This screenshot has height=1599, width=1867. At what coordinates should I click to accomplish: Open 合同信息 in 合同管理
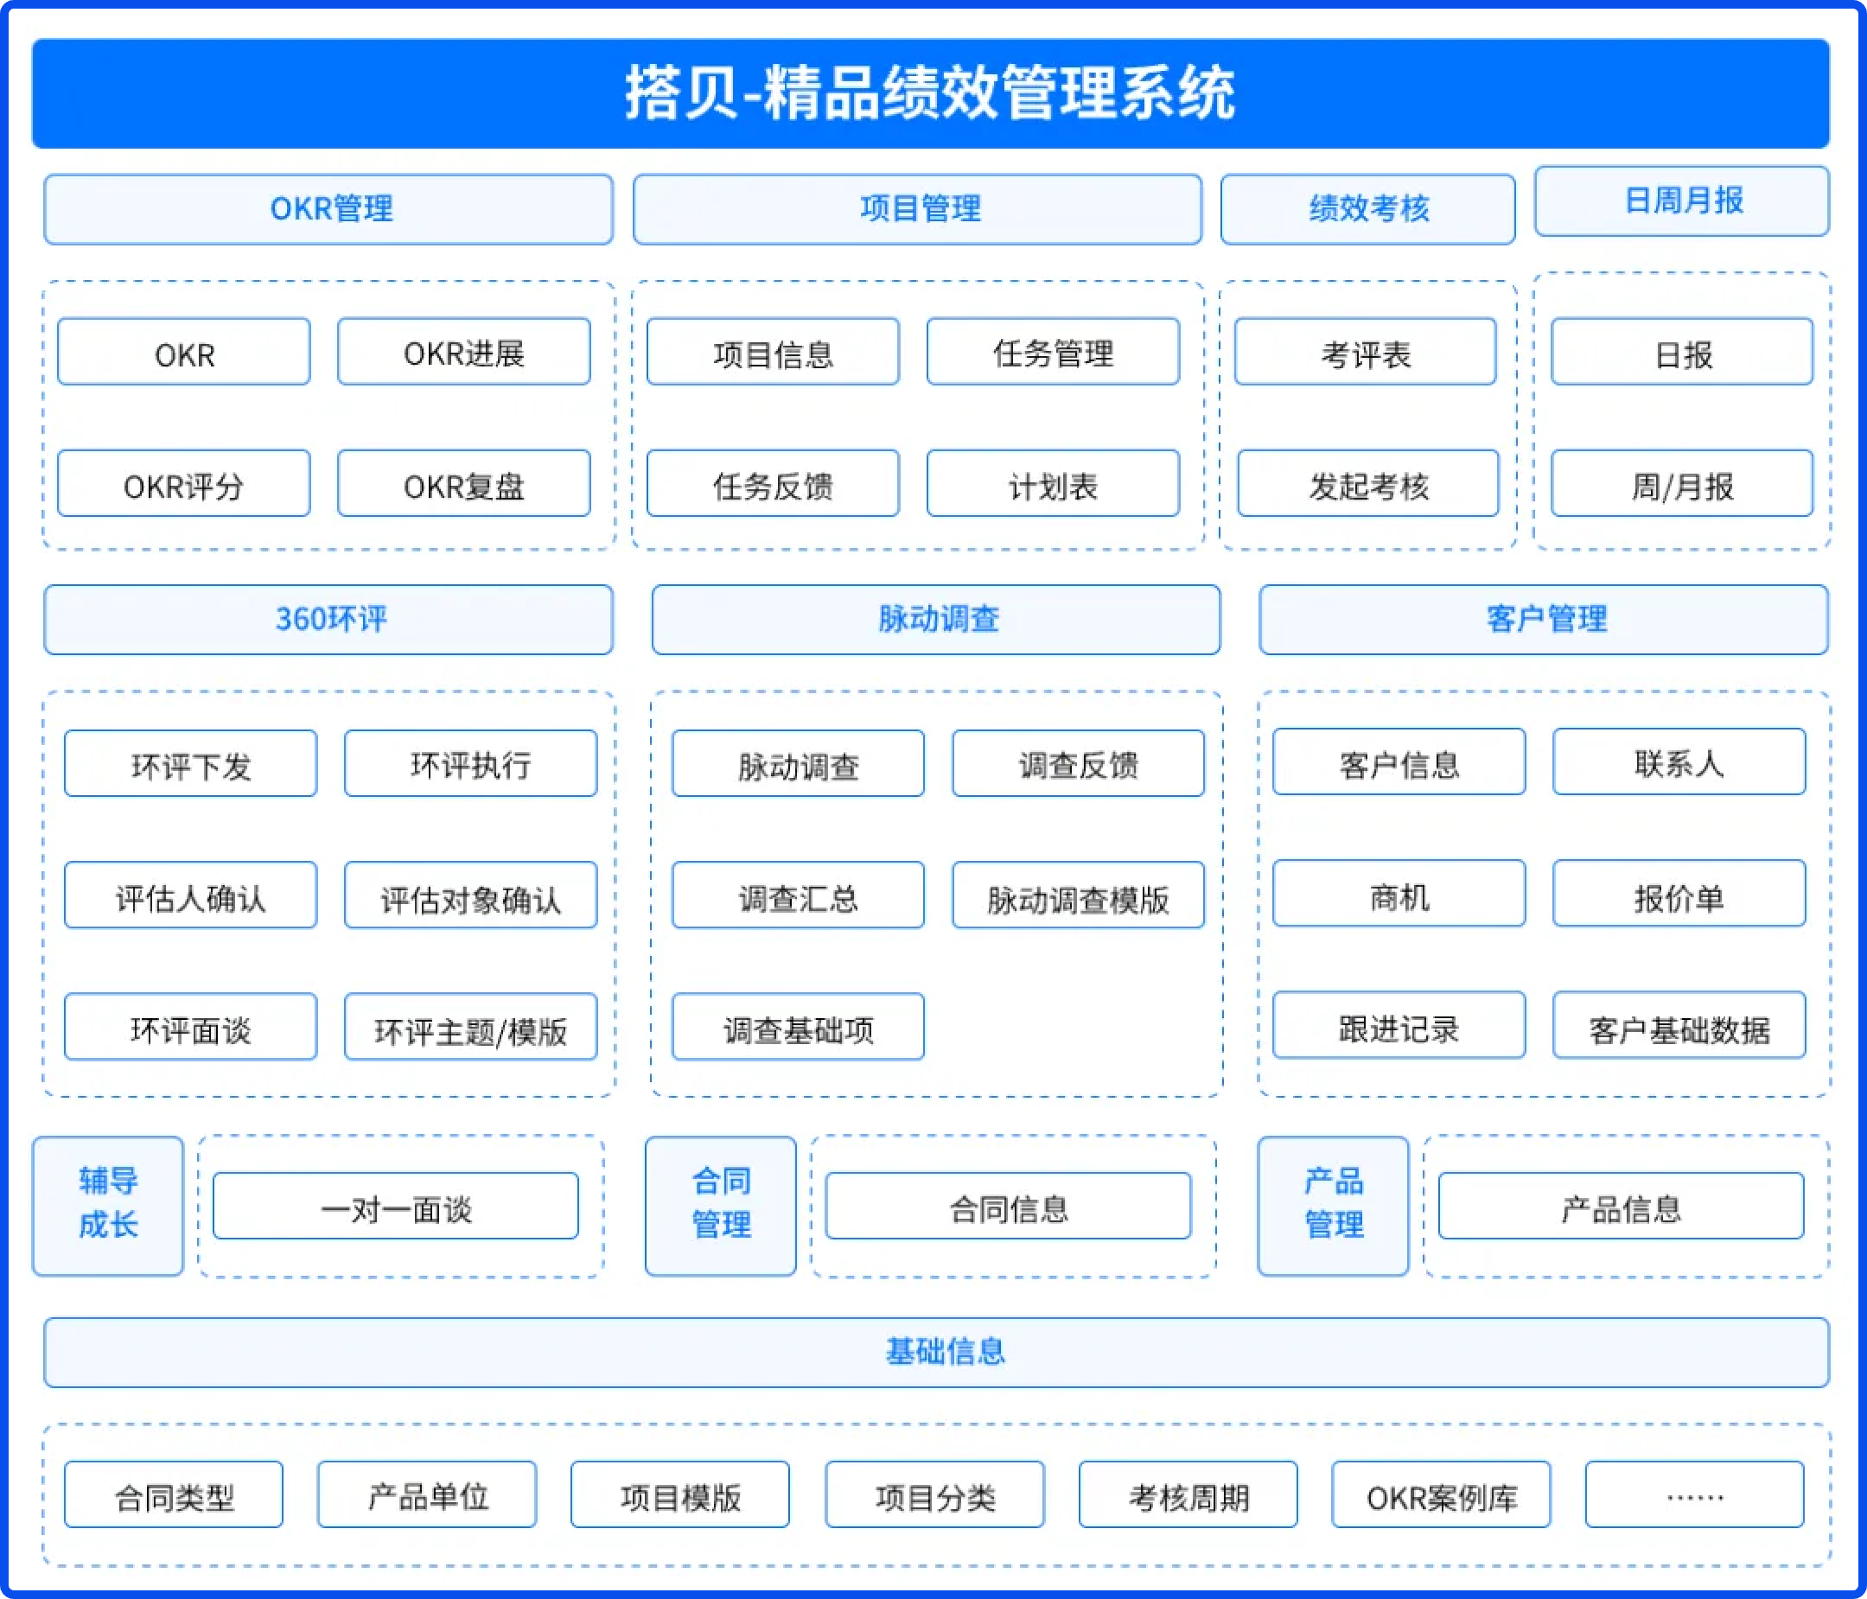pos(1010,1207)
